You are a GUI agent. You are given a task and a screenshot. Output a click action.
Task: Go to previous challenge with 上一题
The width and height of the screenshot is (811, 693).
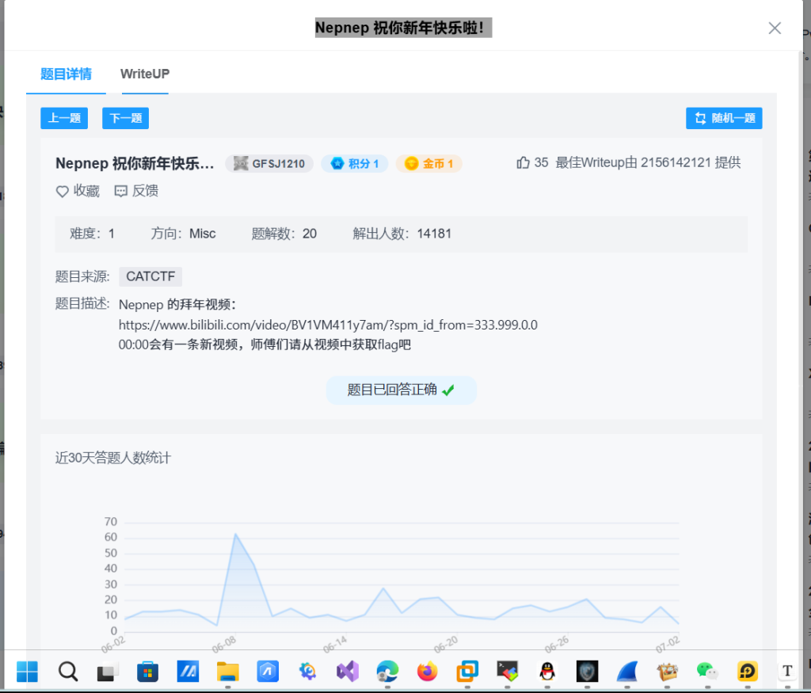pos(64,118)
